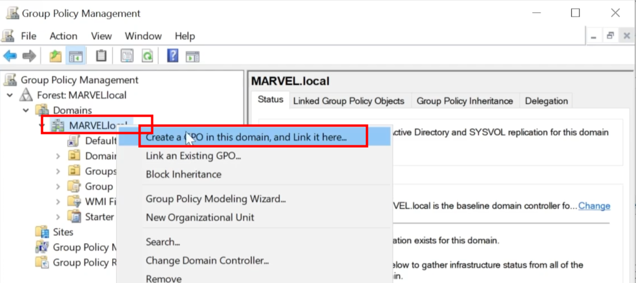
Task: Select Block Inheritance in context menu
Action: (x=183, y=174)
